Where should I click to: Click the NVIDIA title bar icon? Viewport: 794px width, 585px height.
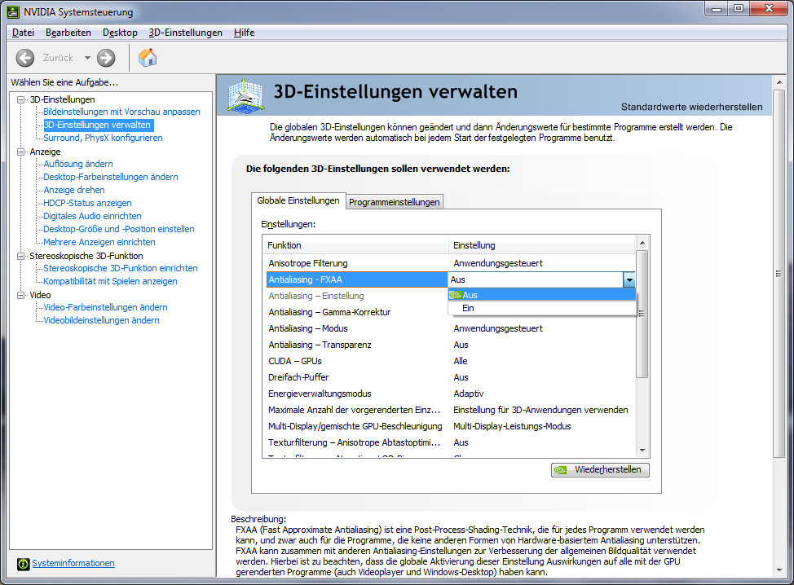[x=13, y=11]
